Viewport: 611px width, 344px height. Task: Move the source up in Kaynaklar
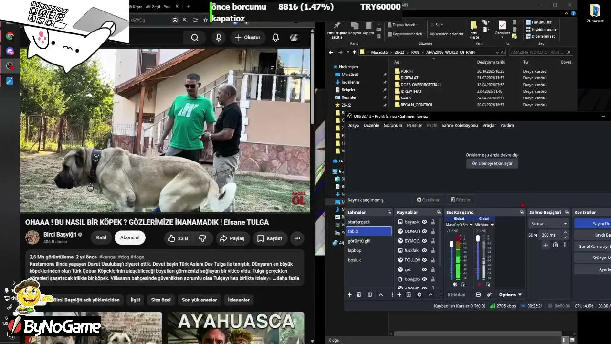pyautogui.click(x=430, y=295)
